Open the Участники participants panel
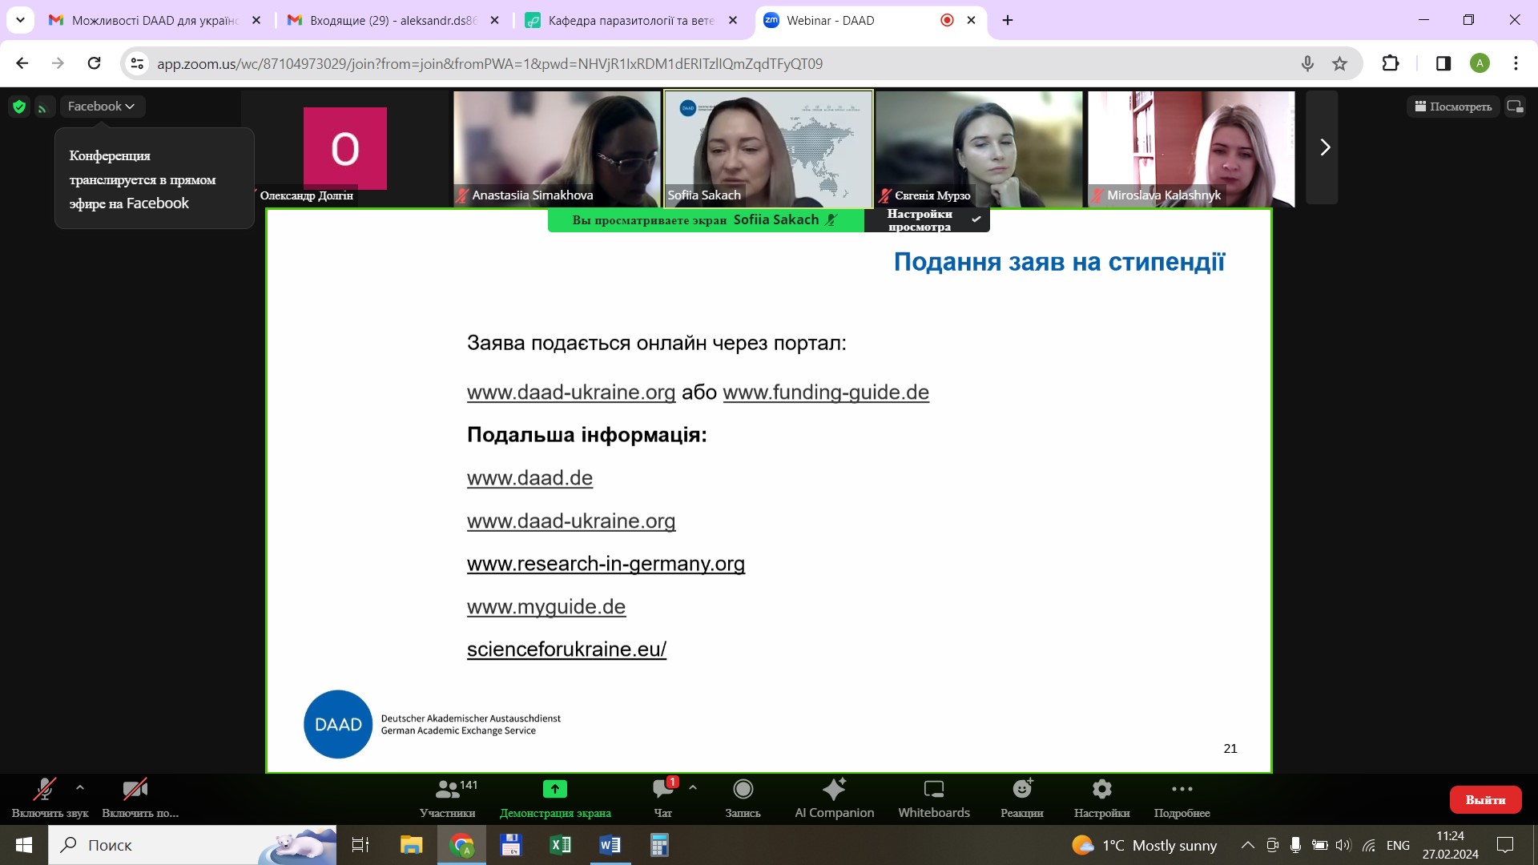 click(447, 798)
